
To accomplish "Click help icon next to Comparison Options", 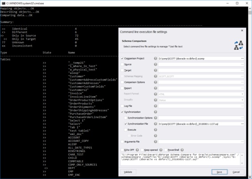I will point(155,82).
